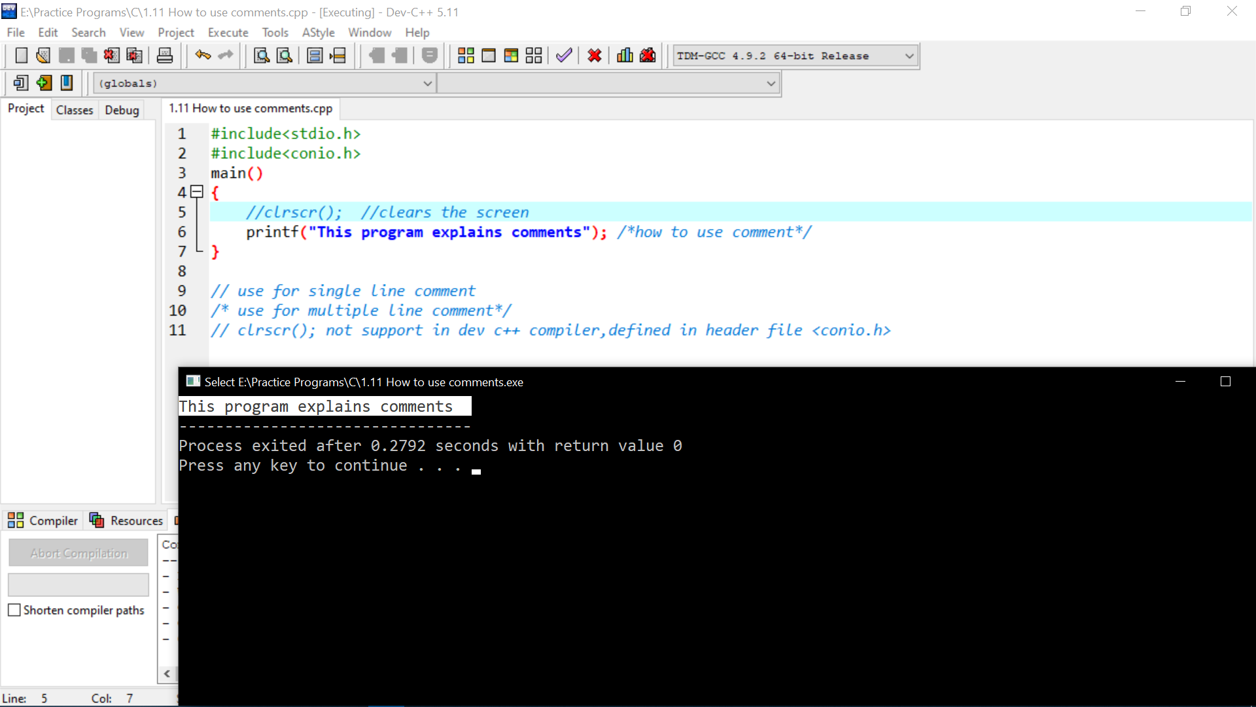
Task: Click the 'Process exited after 0.2792 seconds' line
Action: coord(430,446)
